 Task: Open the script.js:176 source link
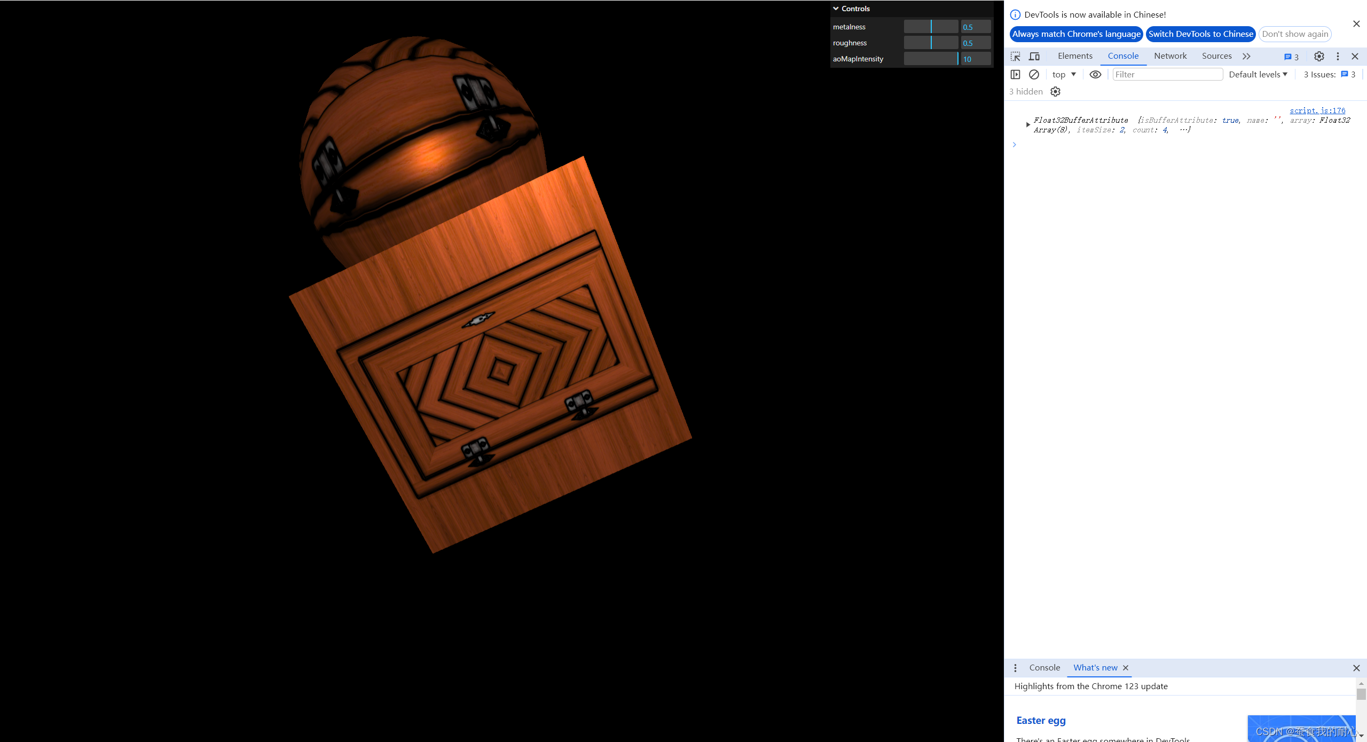pyautogui.click(x=1317, y=110)
